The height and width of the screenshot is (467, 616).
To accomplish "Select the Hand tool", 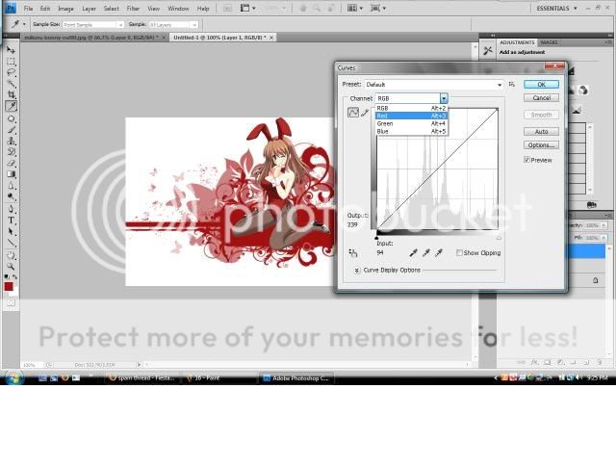I will point(11,255).
